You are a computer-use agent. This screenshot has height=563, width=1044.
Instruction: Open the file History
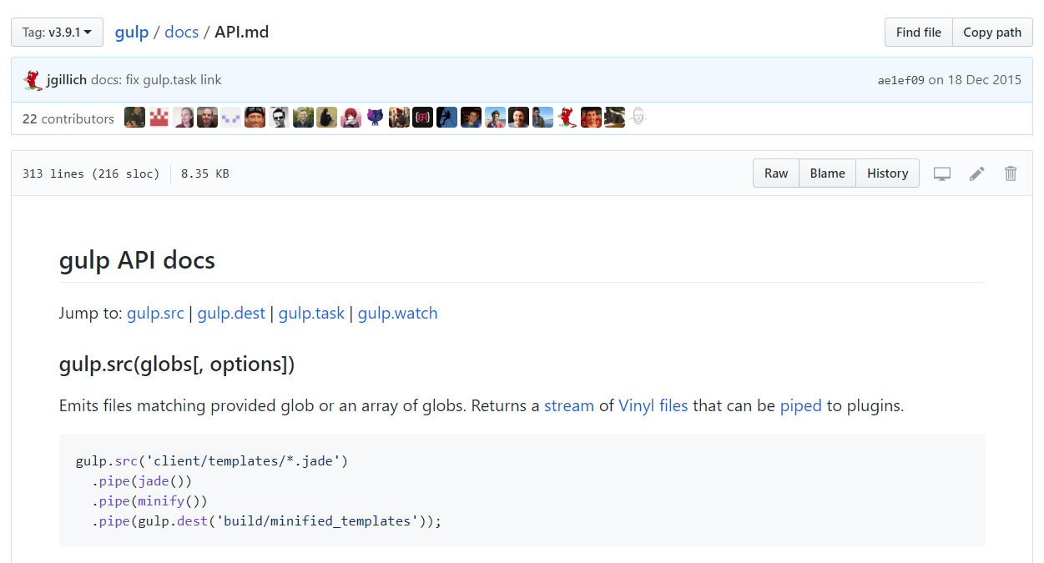pyautogui.click(x=887, y=173)
